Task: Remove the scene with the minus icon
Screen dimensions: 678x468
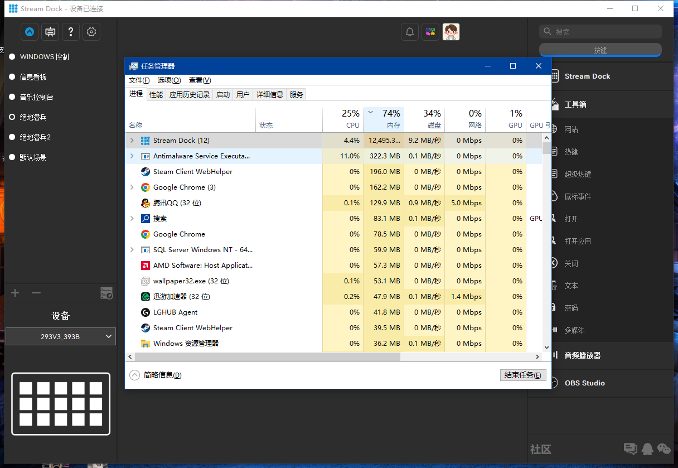Action: (x=36, y=293)
